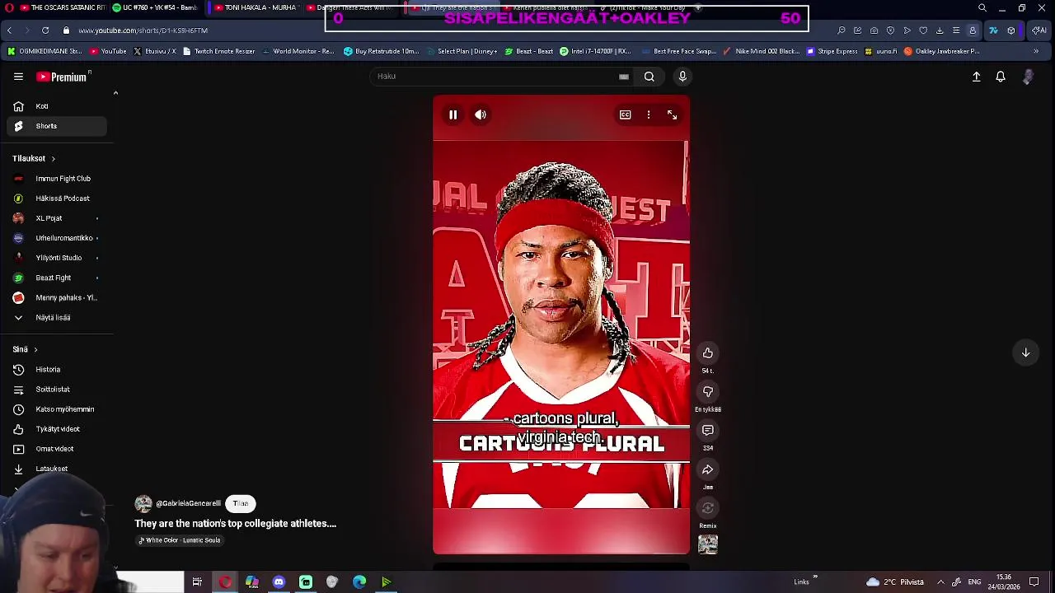Reload the browser page
This screenshot has width=1055, height=593.
click(x=45, y=30)
